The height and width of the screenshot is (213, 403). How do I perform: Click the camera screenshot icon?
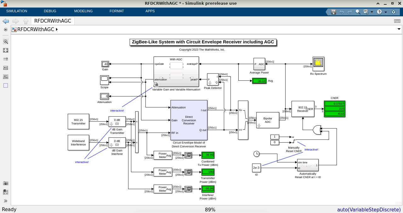click(x=6, y=183)
